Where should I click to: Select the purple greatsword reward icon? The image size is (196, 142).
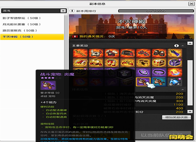(175, 53)
